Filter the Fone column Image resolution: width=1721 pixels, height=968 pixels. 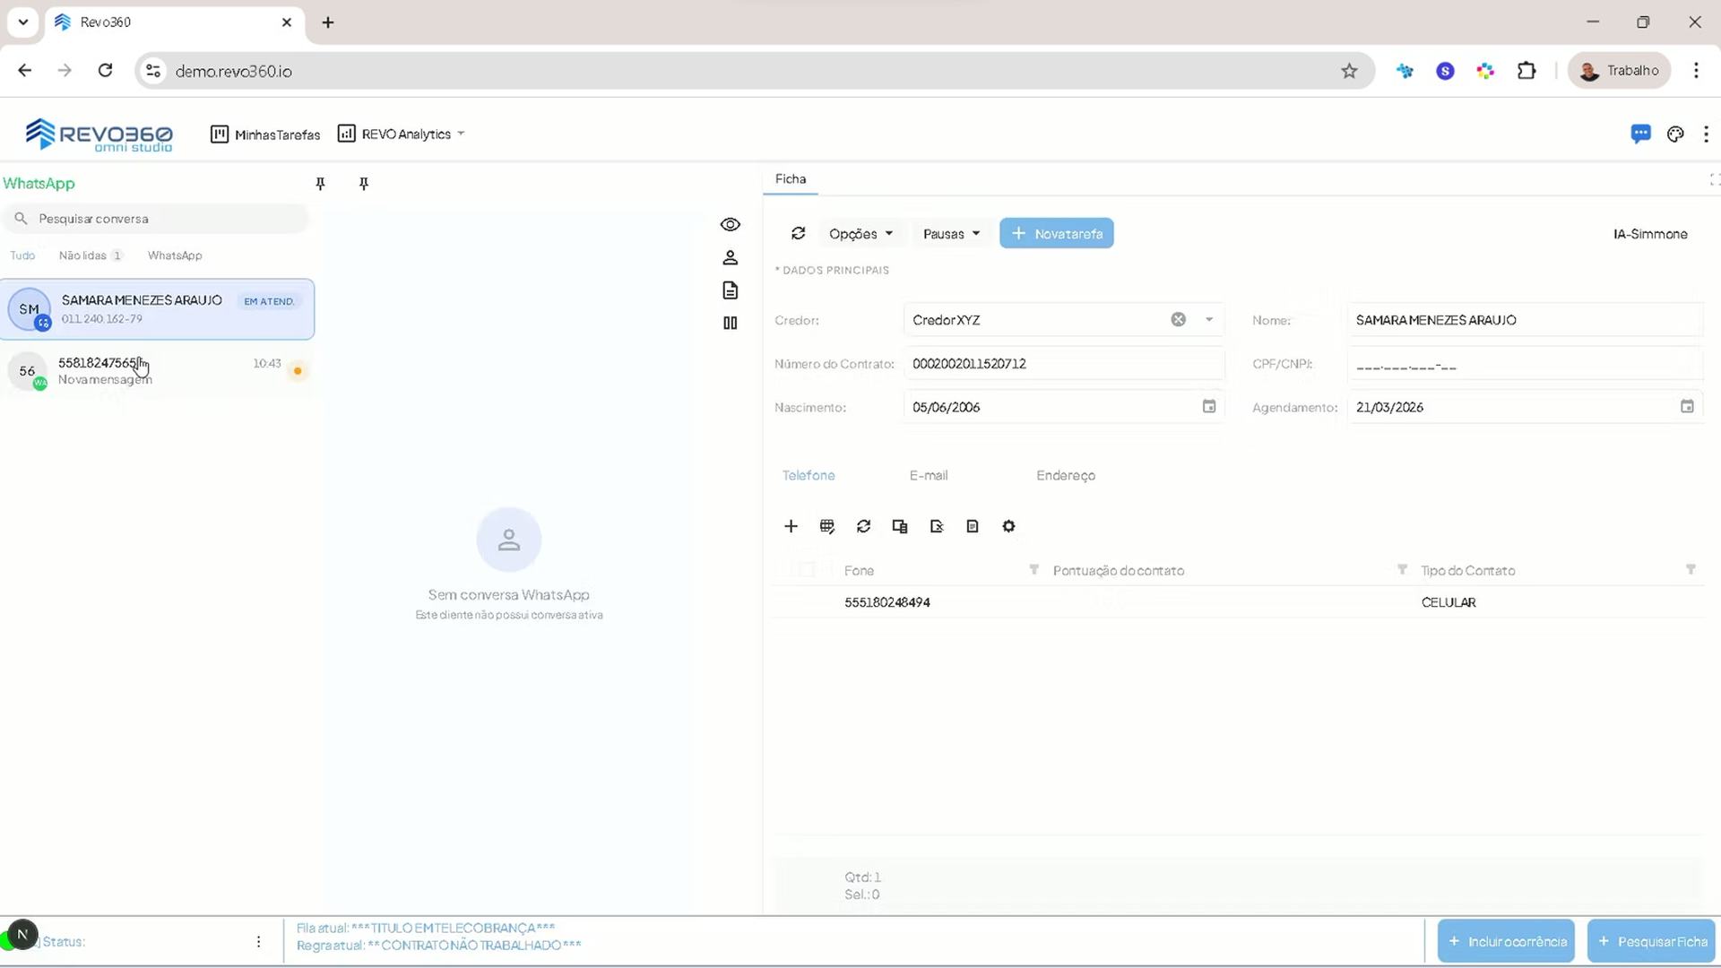click(x=1033, y=569)
